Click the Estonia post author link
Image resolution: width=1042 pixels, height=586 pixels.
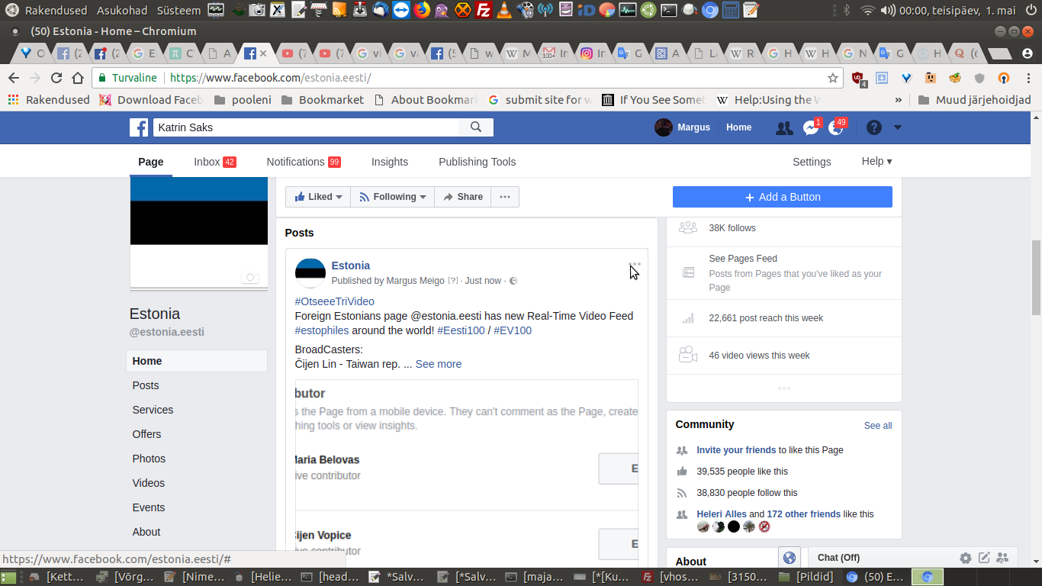(x=351, y=266)
